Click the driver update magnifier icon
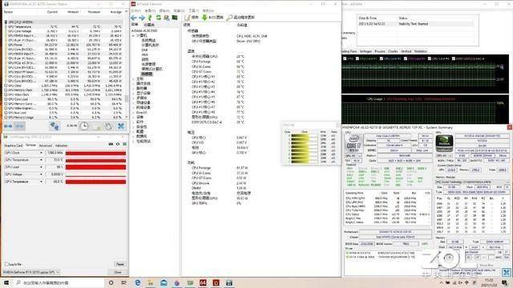 [230, 18]
